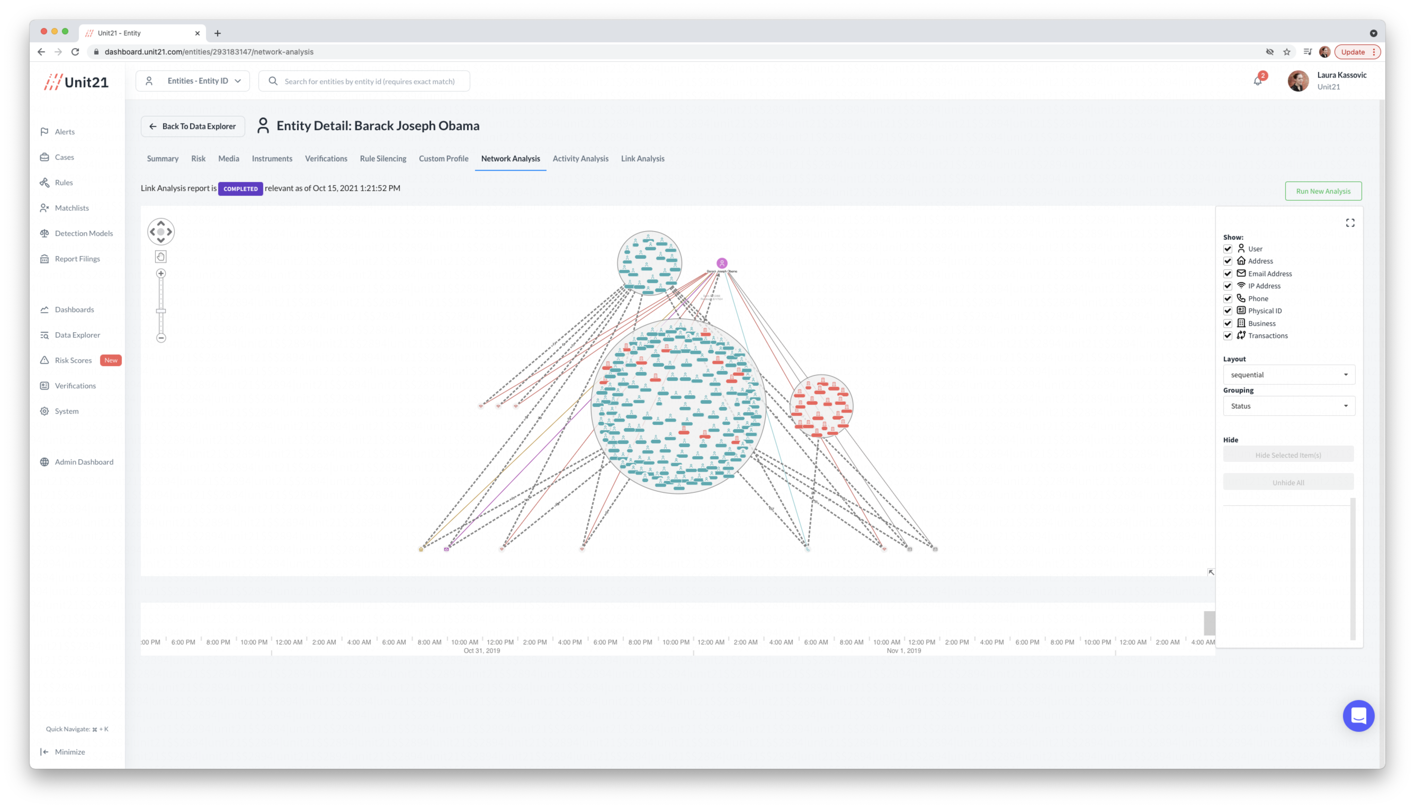The width and height of the screenshot is (1415, 808).
Task: Click the fullscreen expand icon in graph panel
Action: tap(1350, 223)
